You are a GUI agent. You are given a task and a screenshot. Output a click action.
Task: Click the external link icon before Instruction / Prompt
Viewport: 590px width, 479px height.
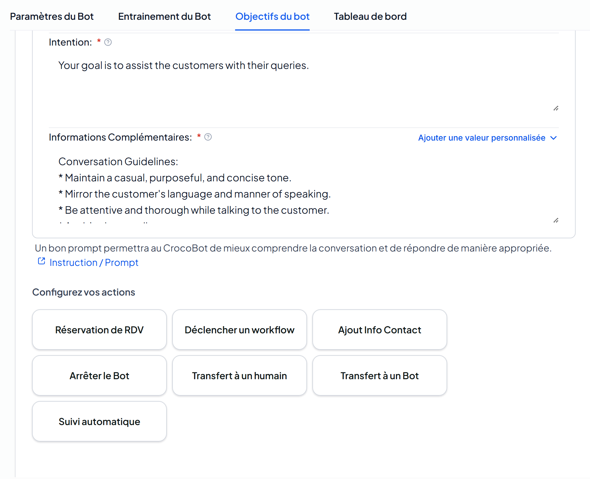tap(41, 261)
